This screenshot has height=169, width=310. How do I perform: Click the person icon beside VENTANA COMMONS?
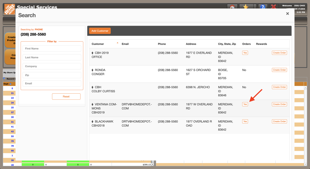pos(93,105)
